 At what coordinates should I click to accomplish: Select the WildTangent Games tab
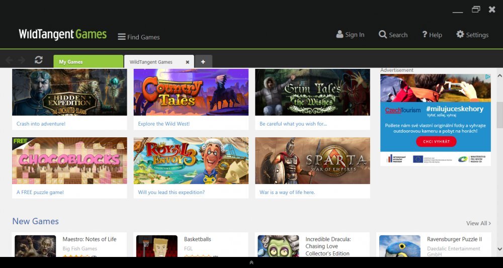pos(151,62)
